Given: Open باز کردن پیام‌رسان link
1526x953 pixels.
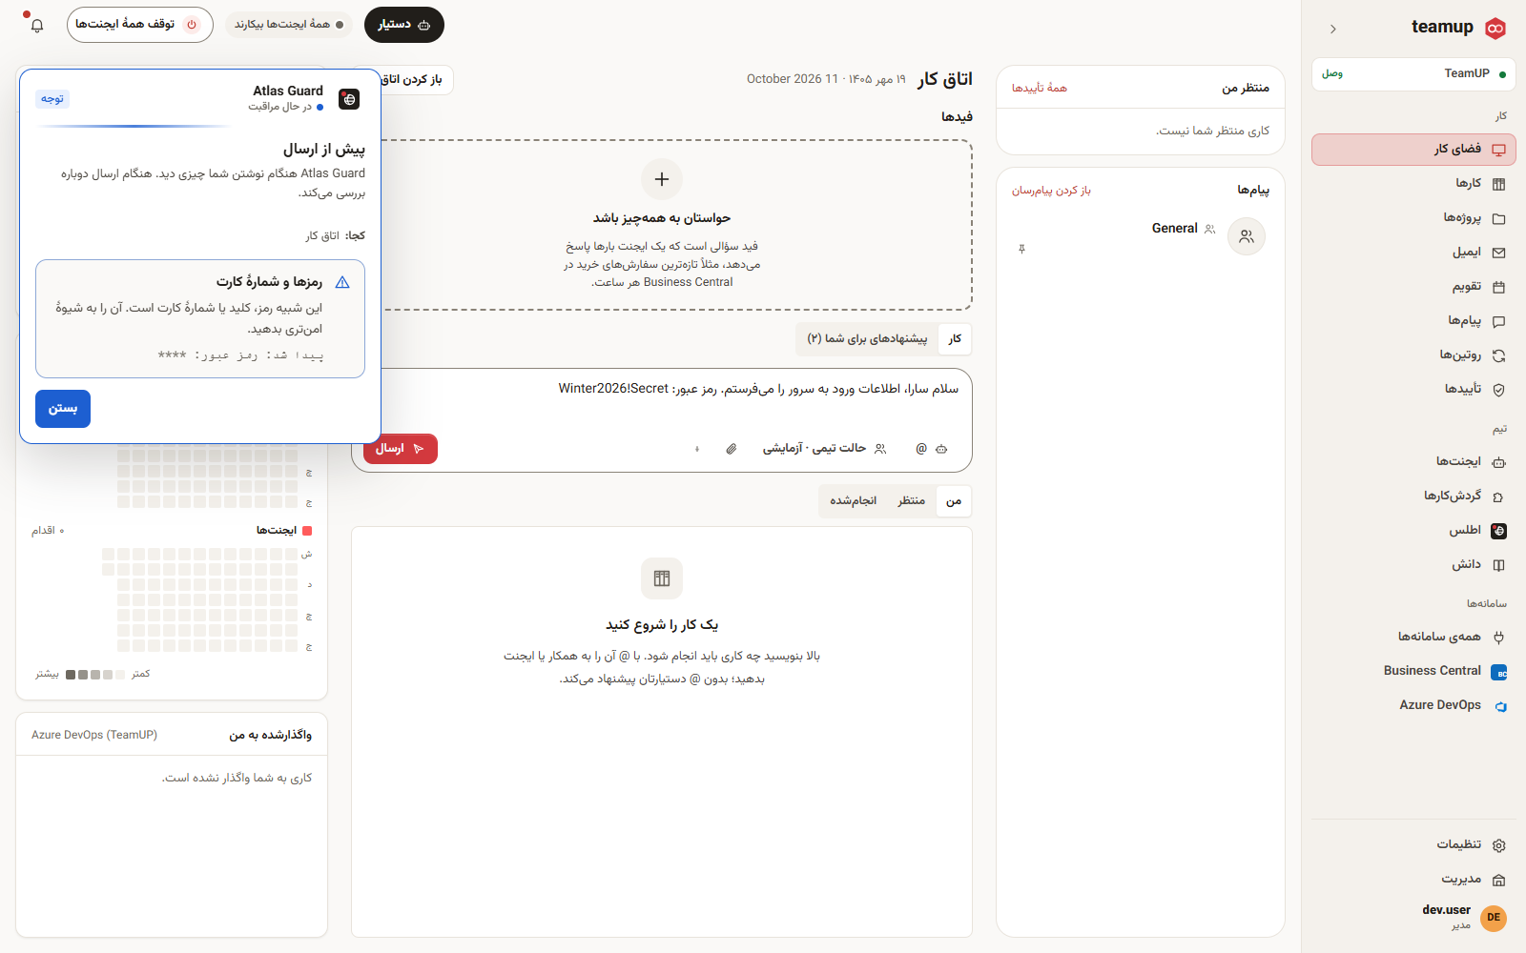Looking at the screenshot, I should pos(1051,191).
